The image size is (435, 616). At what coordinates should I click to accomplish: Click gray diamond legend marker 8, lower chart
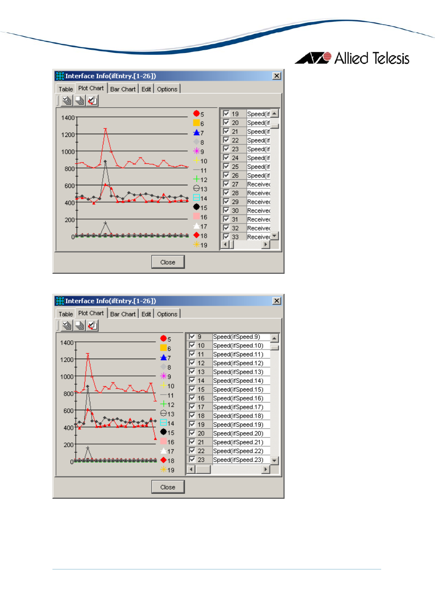163,366
